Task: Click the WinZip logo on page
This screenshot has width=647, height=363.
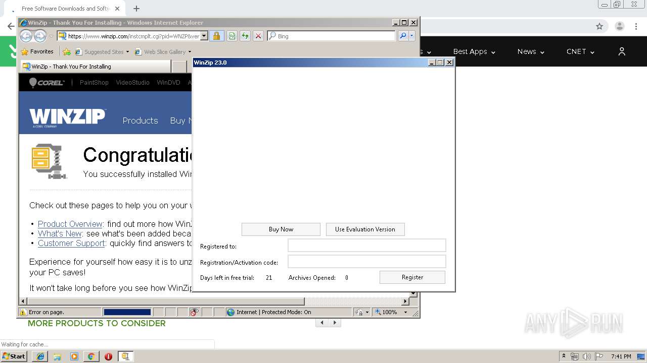Action: 67,117
